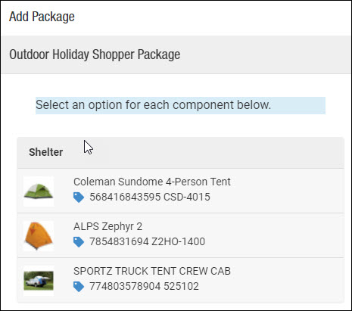Screen dimensions: 352x311
Task: Click the Shelter component header
Action: click(180, 153)
